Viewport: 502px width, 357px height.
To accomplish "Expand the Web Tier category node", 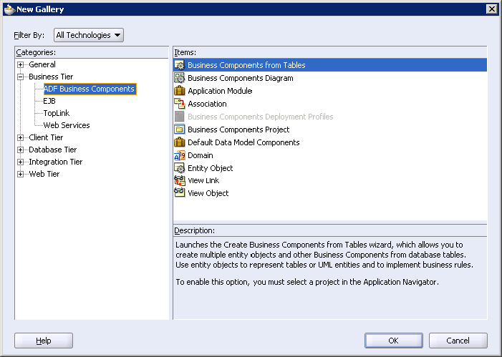I will tap(21, 174).
